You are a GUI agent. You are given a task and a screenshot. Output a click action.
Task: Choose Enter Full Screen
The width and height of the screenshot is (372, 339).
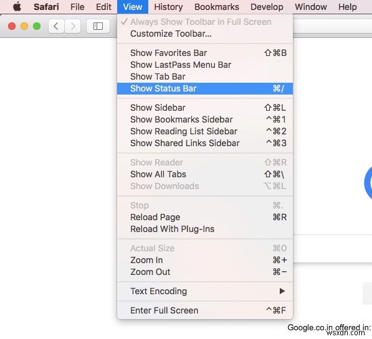click(205, 310)
